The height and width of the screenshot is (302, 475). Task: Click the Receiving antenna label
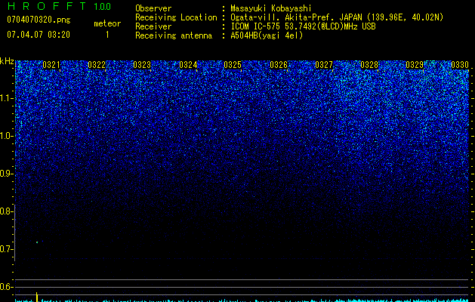[x=174, y=35]
